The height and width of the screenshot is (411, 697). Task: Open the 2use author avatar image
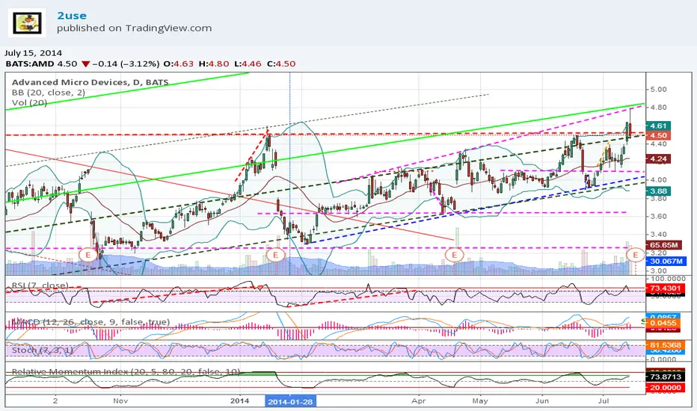[27, 22]
